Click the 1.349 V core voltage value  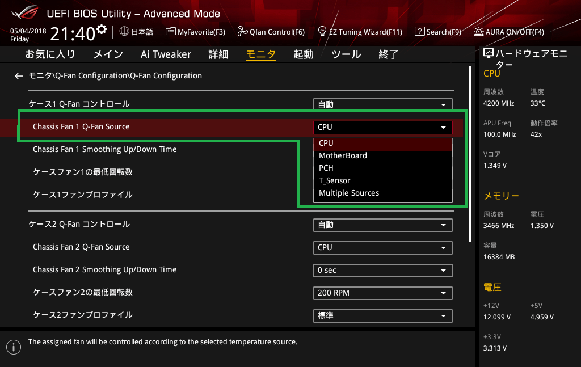[x=495, y=166]
